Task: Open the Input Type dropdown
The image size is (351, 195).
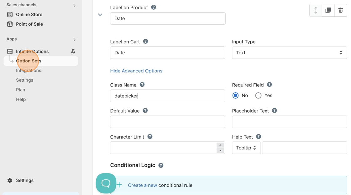Action: click(x=289, y=53)
